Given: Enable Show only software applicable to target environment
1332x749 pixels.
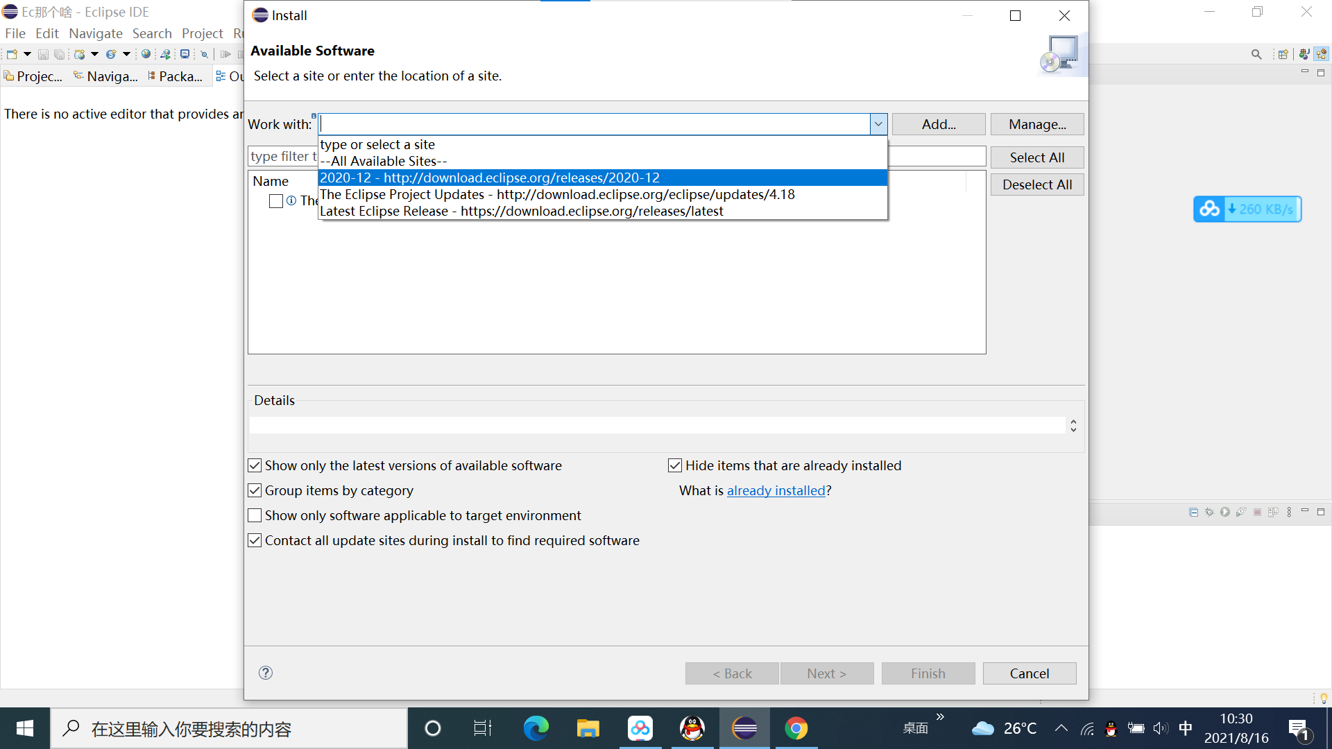Looking at the screenshot, I should [255, 515].
